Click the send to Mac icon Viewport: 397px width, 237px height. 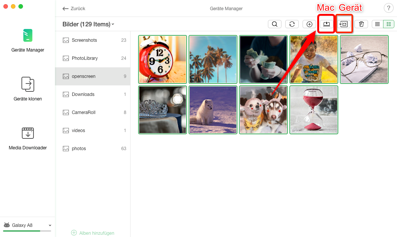326,24
